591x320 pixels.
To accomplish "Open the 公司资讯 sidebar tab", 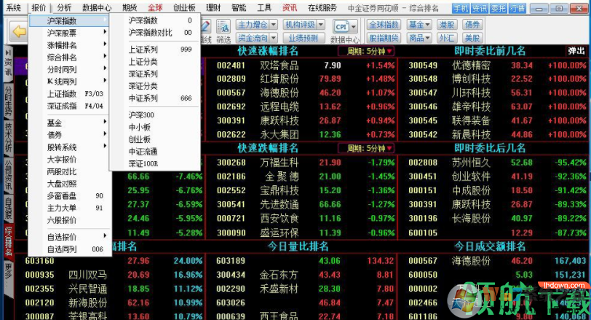I will [x=8, y=174].
